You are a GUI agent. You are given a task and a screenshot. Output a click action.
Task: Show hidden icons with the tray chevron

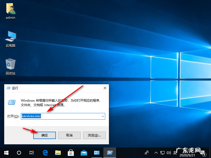(156, 153)
